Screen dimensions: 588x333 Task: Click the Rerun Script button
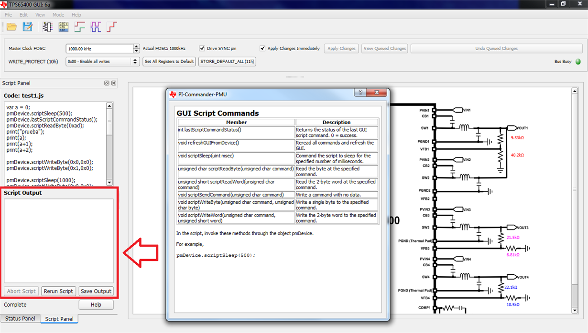point(58,291)
